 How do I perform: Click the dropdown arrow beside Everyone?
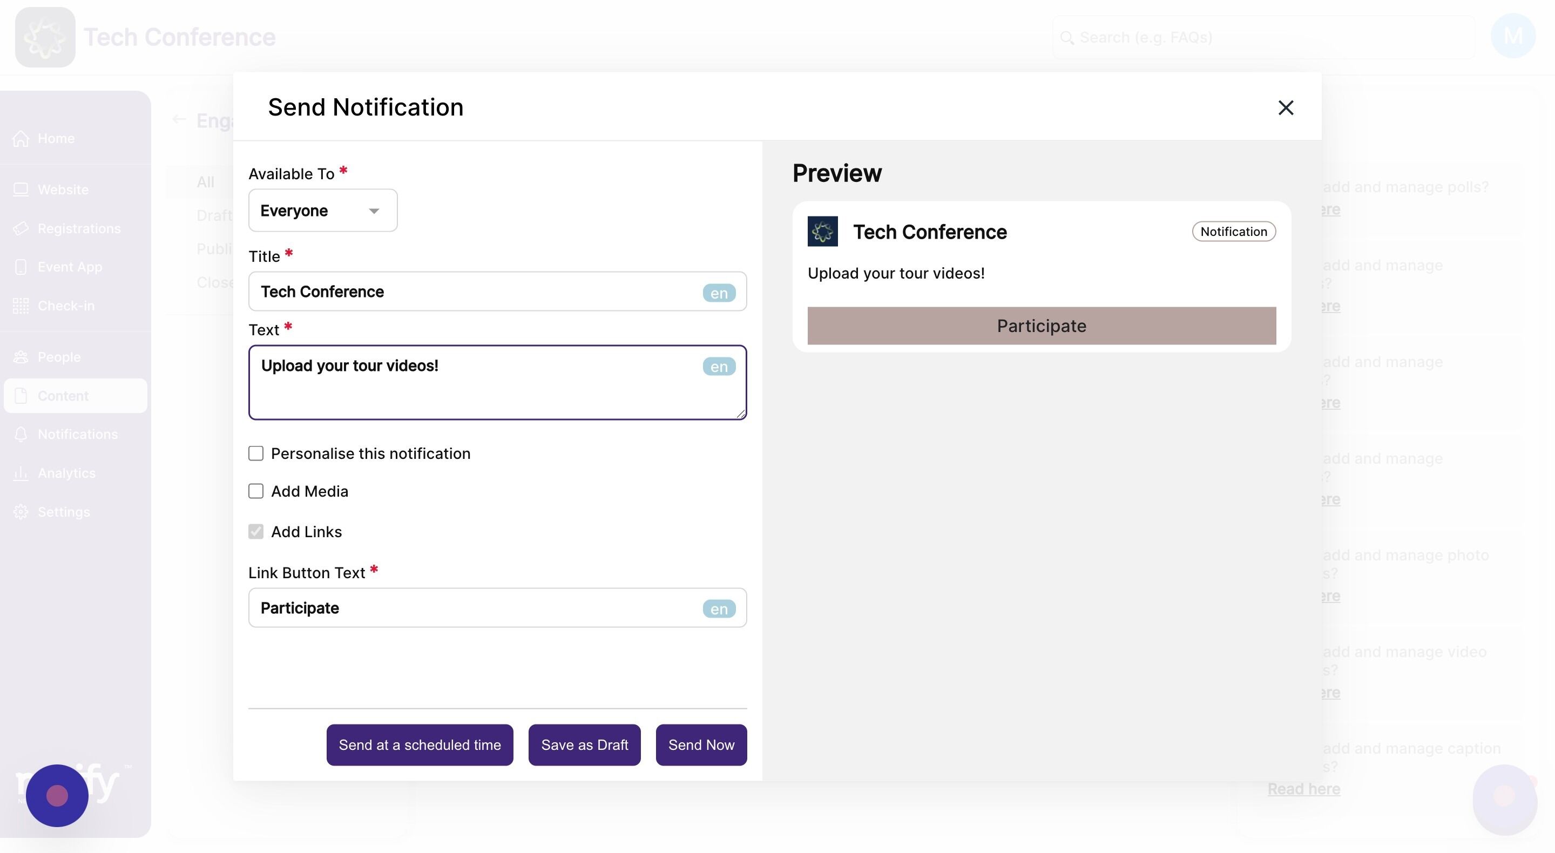click(x=374, y=211)
